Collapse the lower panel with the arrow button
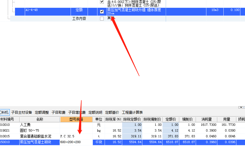This screenshot has width=245, height=146. 241,107
